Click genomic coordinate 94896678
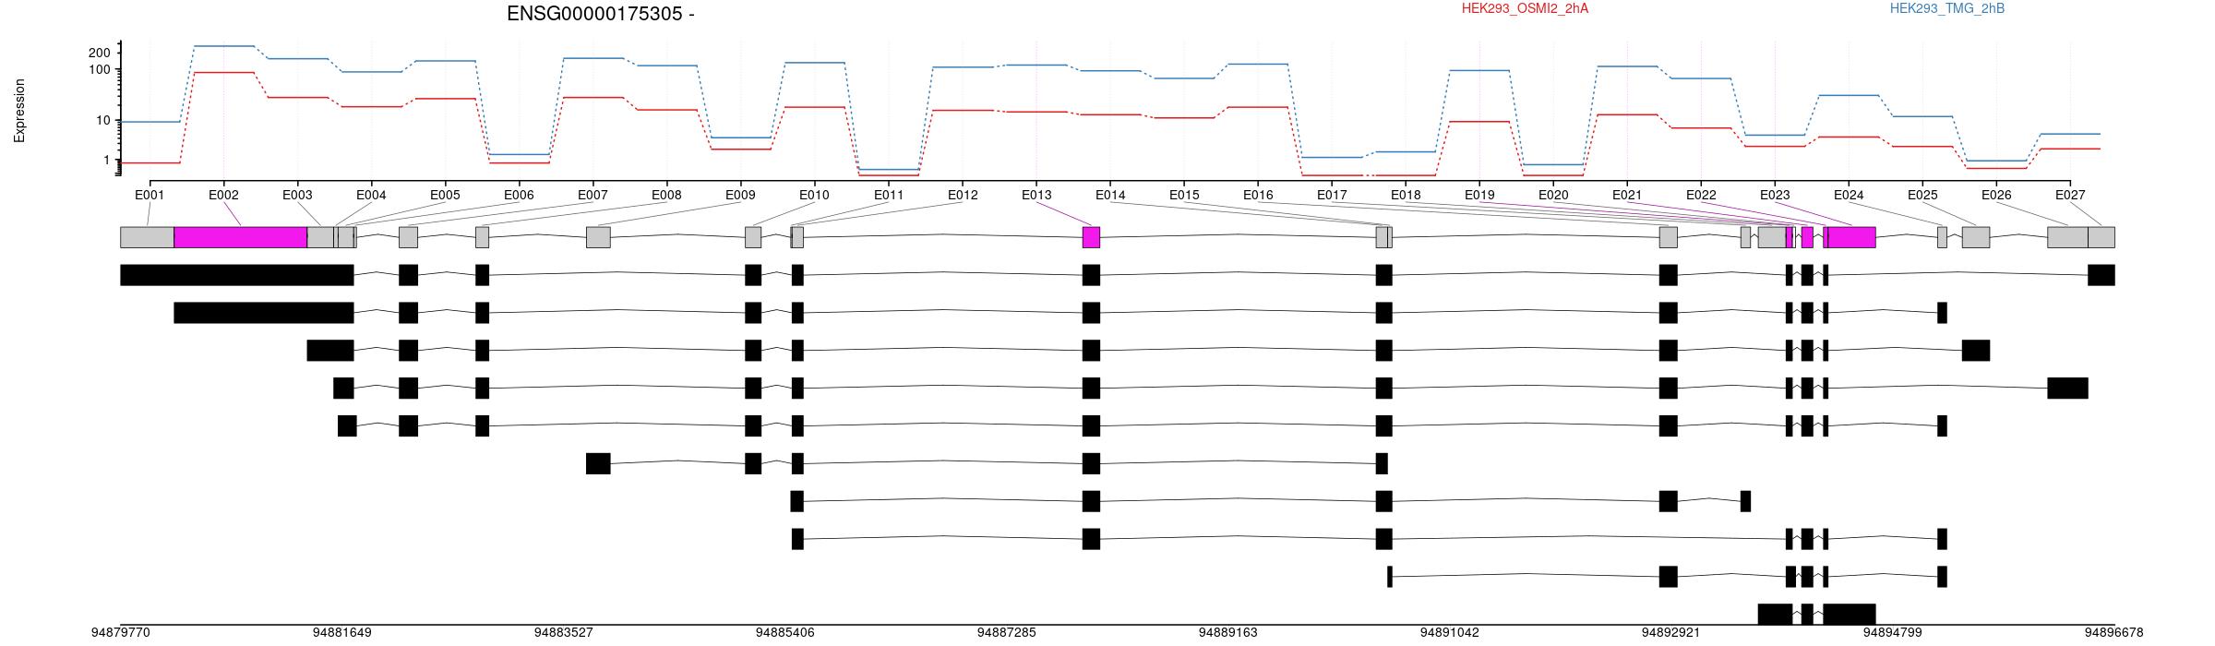The width and height of the screenshot is (2215, 646). point(2114,633)
